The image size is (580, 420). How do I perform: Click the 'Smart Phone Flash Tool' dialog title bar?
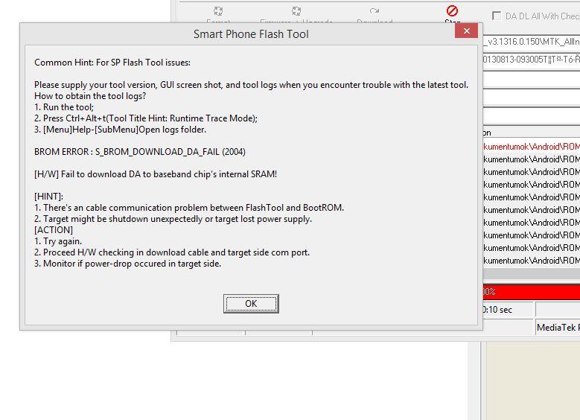click(251, 34)
